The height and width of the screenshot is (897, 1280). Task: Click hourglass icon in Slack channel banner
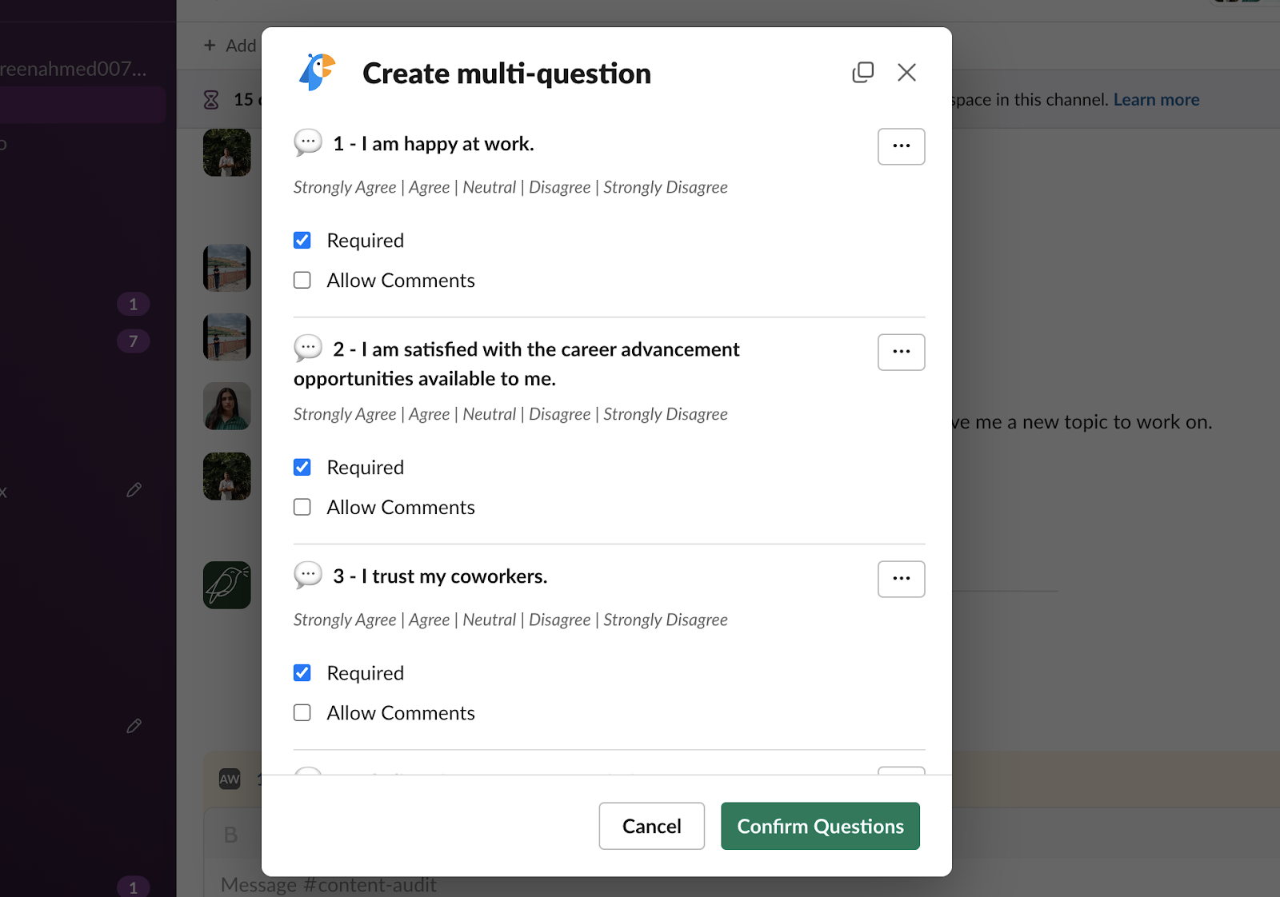point(211,100)
